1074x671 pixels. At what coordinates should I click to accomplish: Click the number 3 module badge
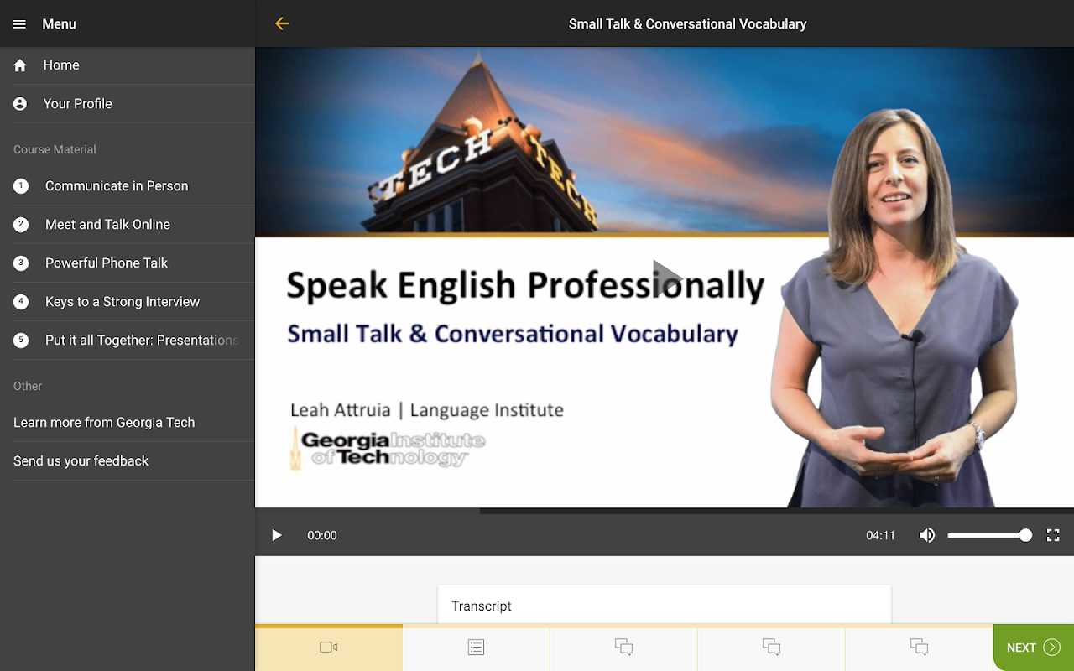pyautogui.click(x=21, y=263)
